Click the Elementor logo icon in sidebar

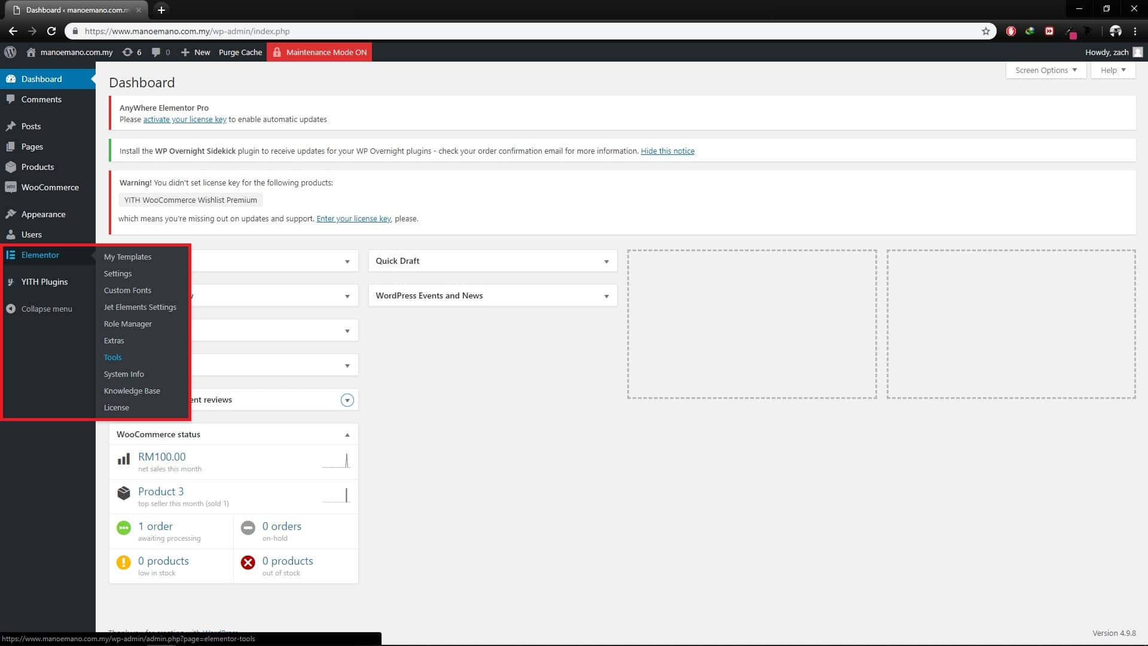(x=11, y=255)
